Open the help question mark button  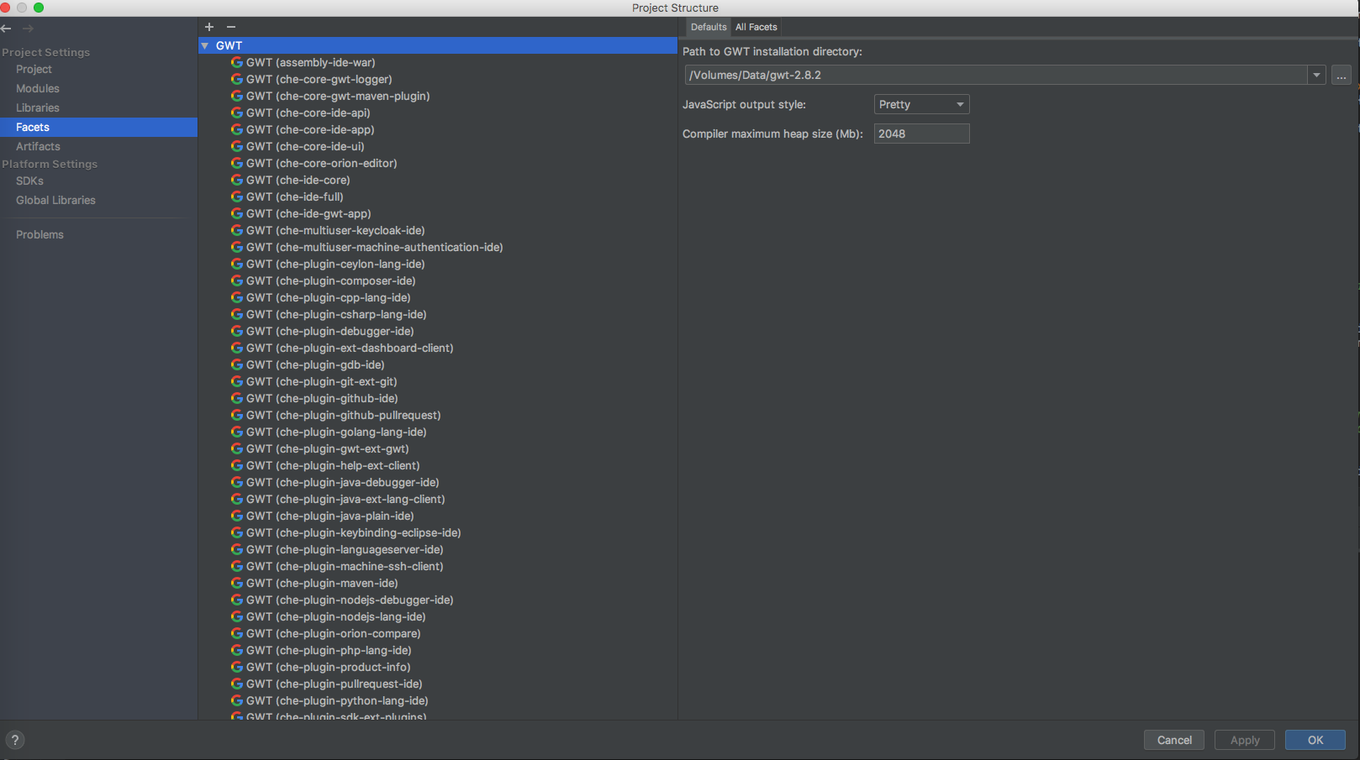15,740
